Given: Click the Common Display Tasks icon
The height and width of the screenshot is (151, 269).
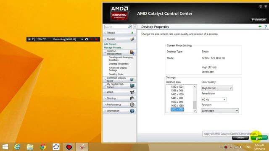Looking at the screenshot, I should tap(132, 79).
